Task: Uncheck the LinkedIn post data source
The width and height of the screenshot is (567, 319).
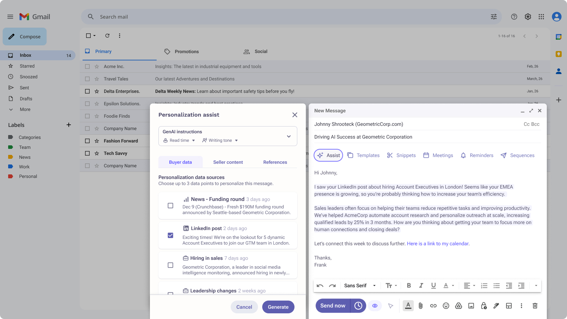Action: pyautogui.click(x=170, y=235)
